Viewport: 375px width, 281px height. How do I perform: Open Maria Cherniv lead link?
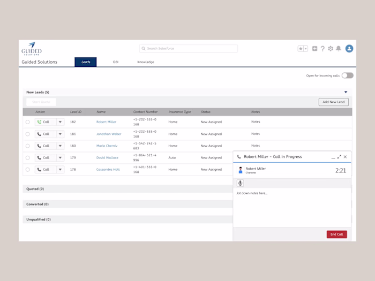coord(107,146)
